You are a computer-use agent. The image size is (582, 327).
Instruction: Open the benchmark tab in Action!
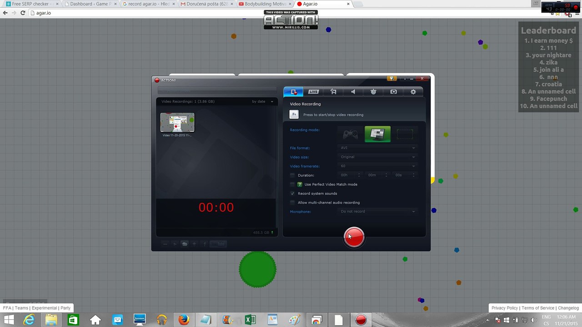click(x=333, y=92)
